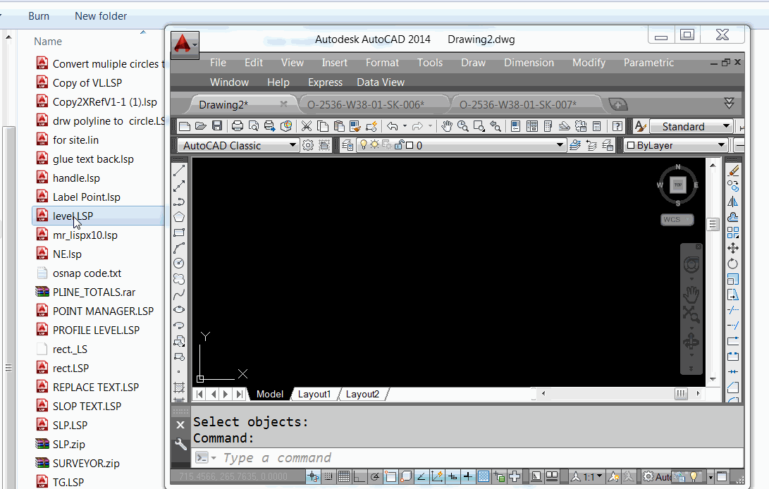Open the Format menu

pyautogui.click(x=382, y=63)
